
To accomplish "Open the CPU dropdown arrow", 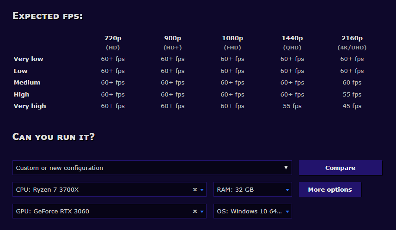I will 202,190.
